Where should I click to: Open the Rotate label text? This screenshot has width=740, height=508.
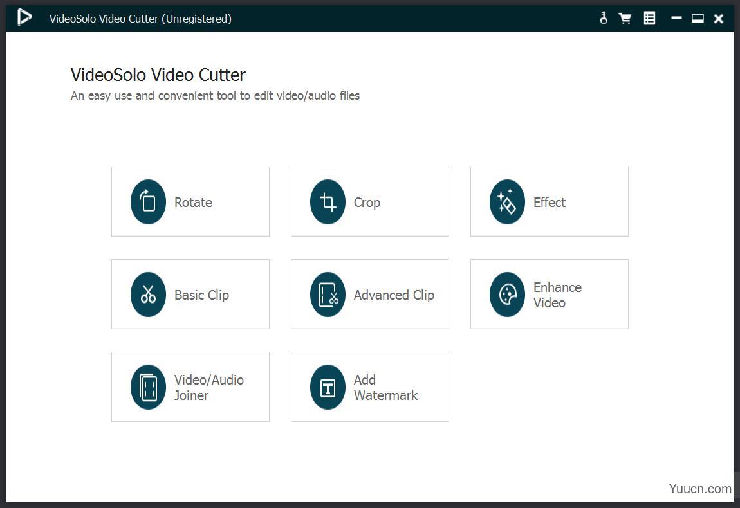coord(193,203)
